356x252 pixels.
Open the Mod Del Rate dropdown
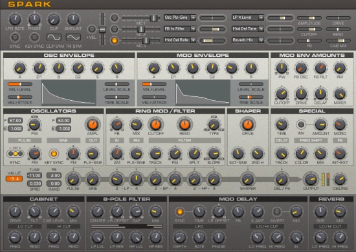(x=179, y=40)
